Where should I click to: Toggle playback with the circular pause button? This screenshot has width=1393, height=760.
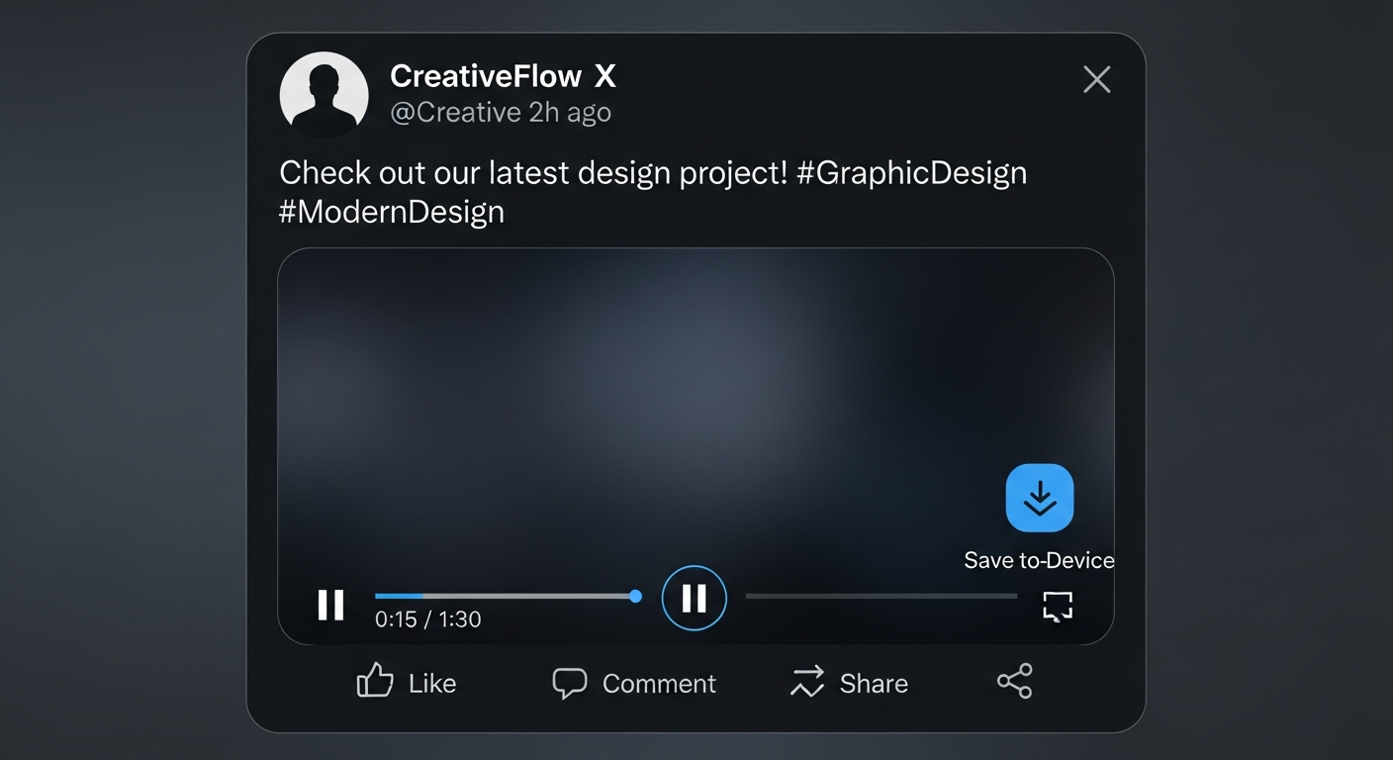[x=694, y=598]
